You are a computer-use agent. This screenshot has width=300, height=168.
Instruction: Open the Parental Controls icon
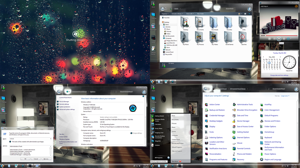click(234, 148)
